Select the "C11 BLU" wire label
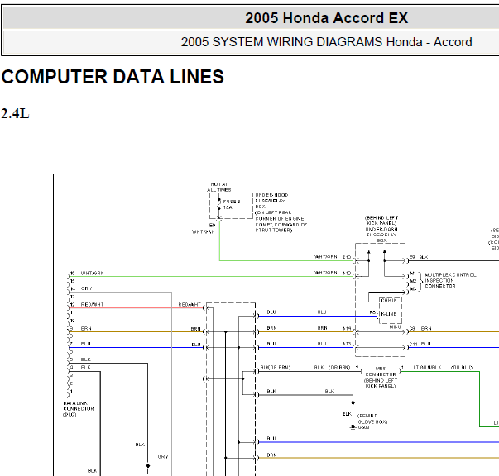 tap(420, 344)
